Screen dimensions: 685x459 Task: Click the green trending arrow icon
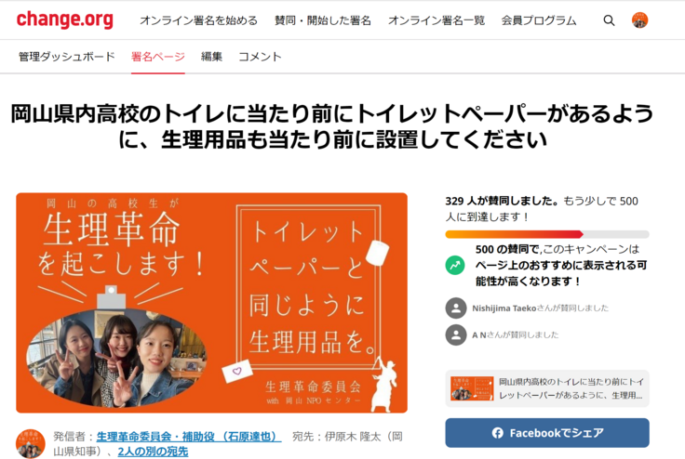[x=455, y=265]
